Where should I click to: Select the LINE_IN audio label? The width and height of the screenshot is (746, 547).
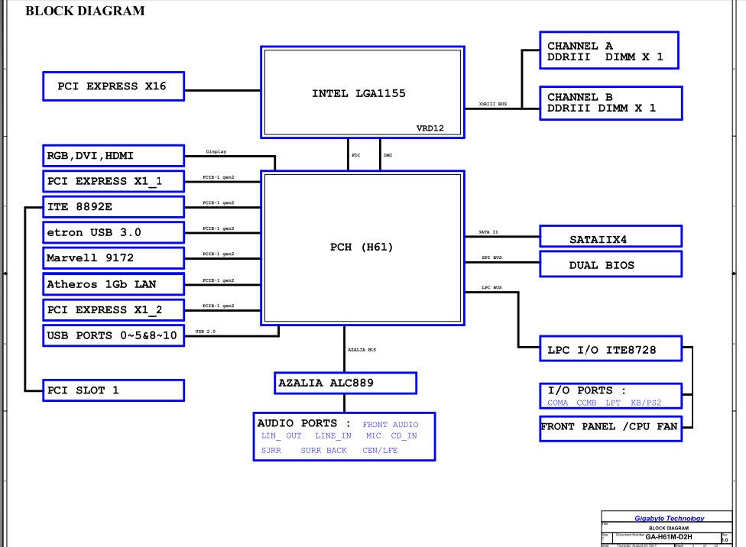coord(333,435)
